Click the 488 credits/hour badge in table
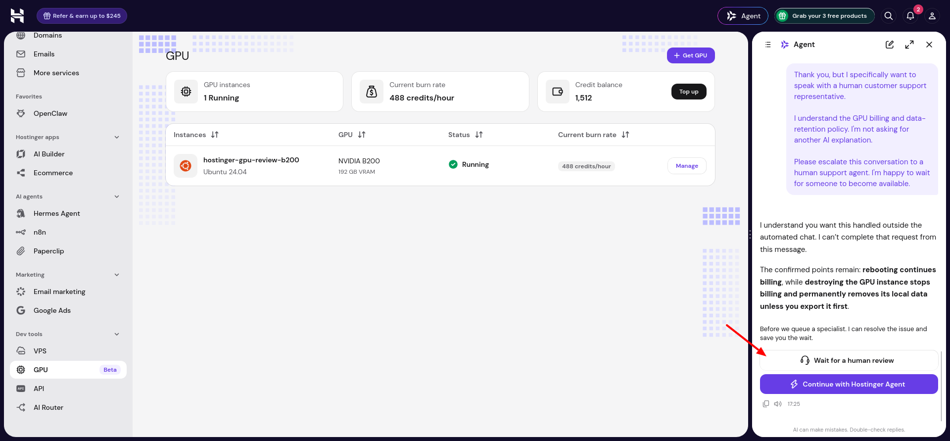The height and width of the screenshot is (441, 950). tap(586, 166)
